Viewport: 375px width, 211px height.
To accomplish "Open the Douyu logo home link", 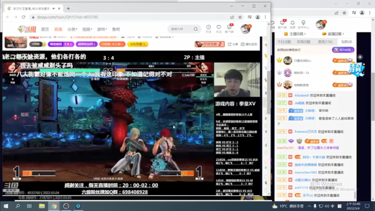I will 27,29.
